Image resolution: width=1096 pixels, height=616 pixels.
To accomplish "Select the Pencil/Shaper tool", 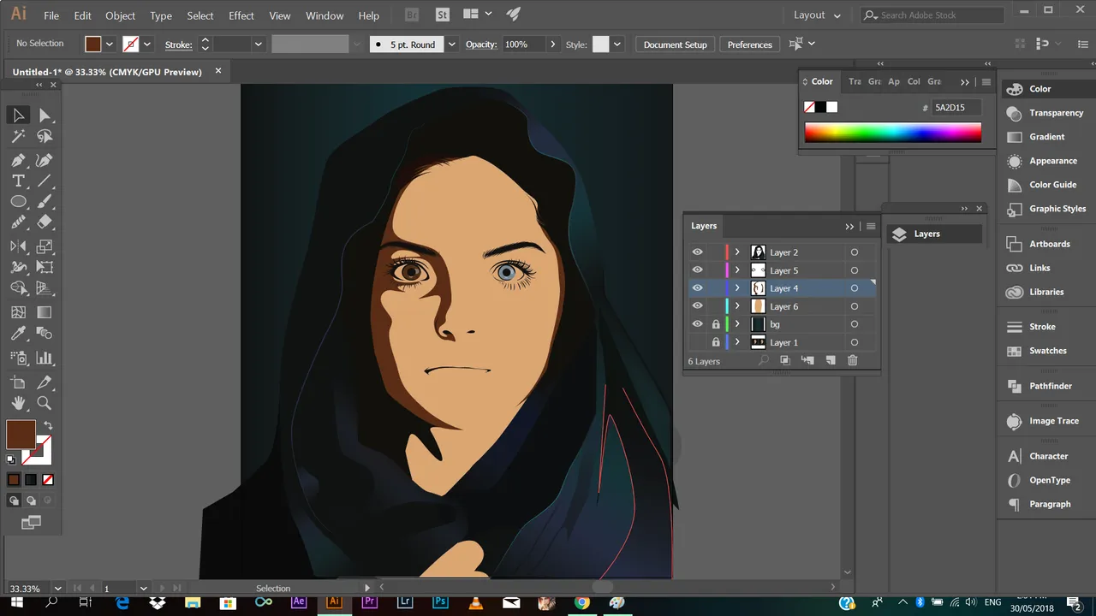I will 18,222.
